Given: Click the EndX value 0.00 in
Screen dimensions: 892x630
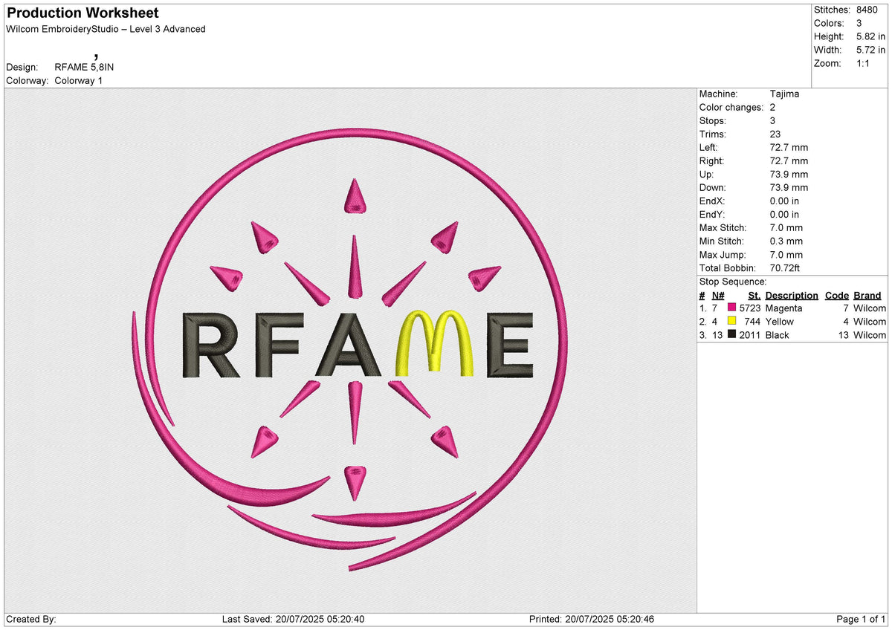Looking at the screenshot, I should [785, 201].
